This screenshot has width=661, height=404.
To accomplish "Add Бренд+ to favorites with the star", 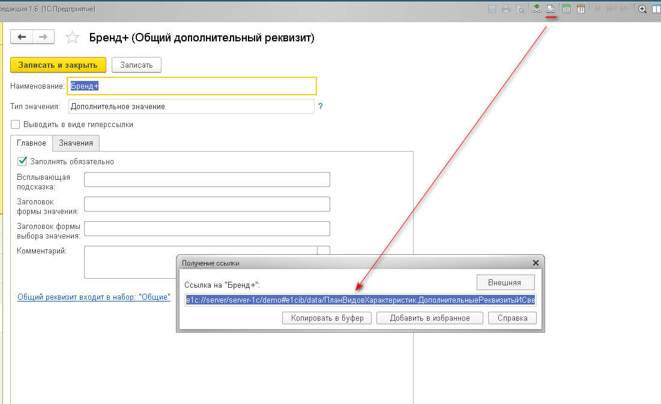I will click(x=72, y=38).
